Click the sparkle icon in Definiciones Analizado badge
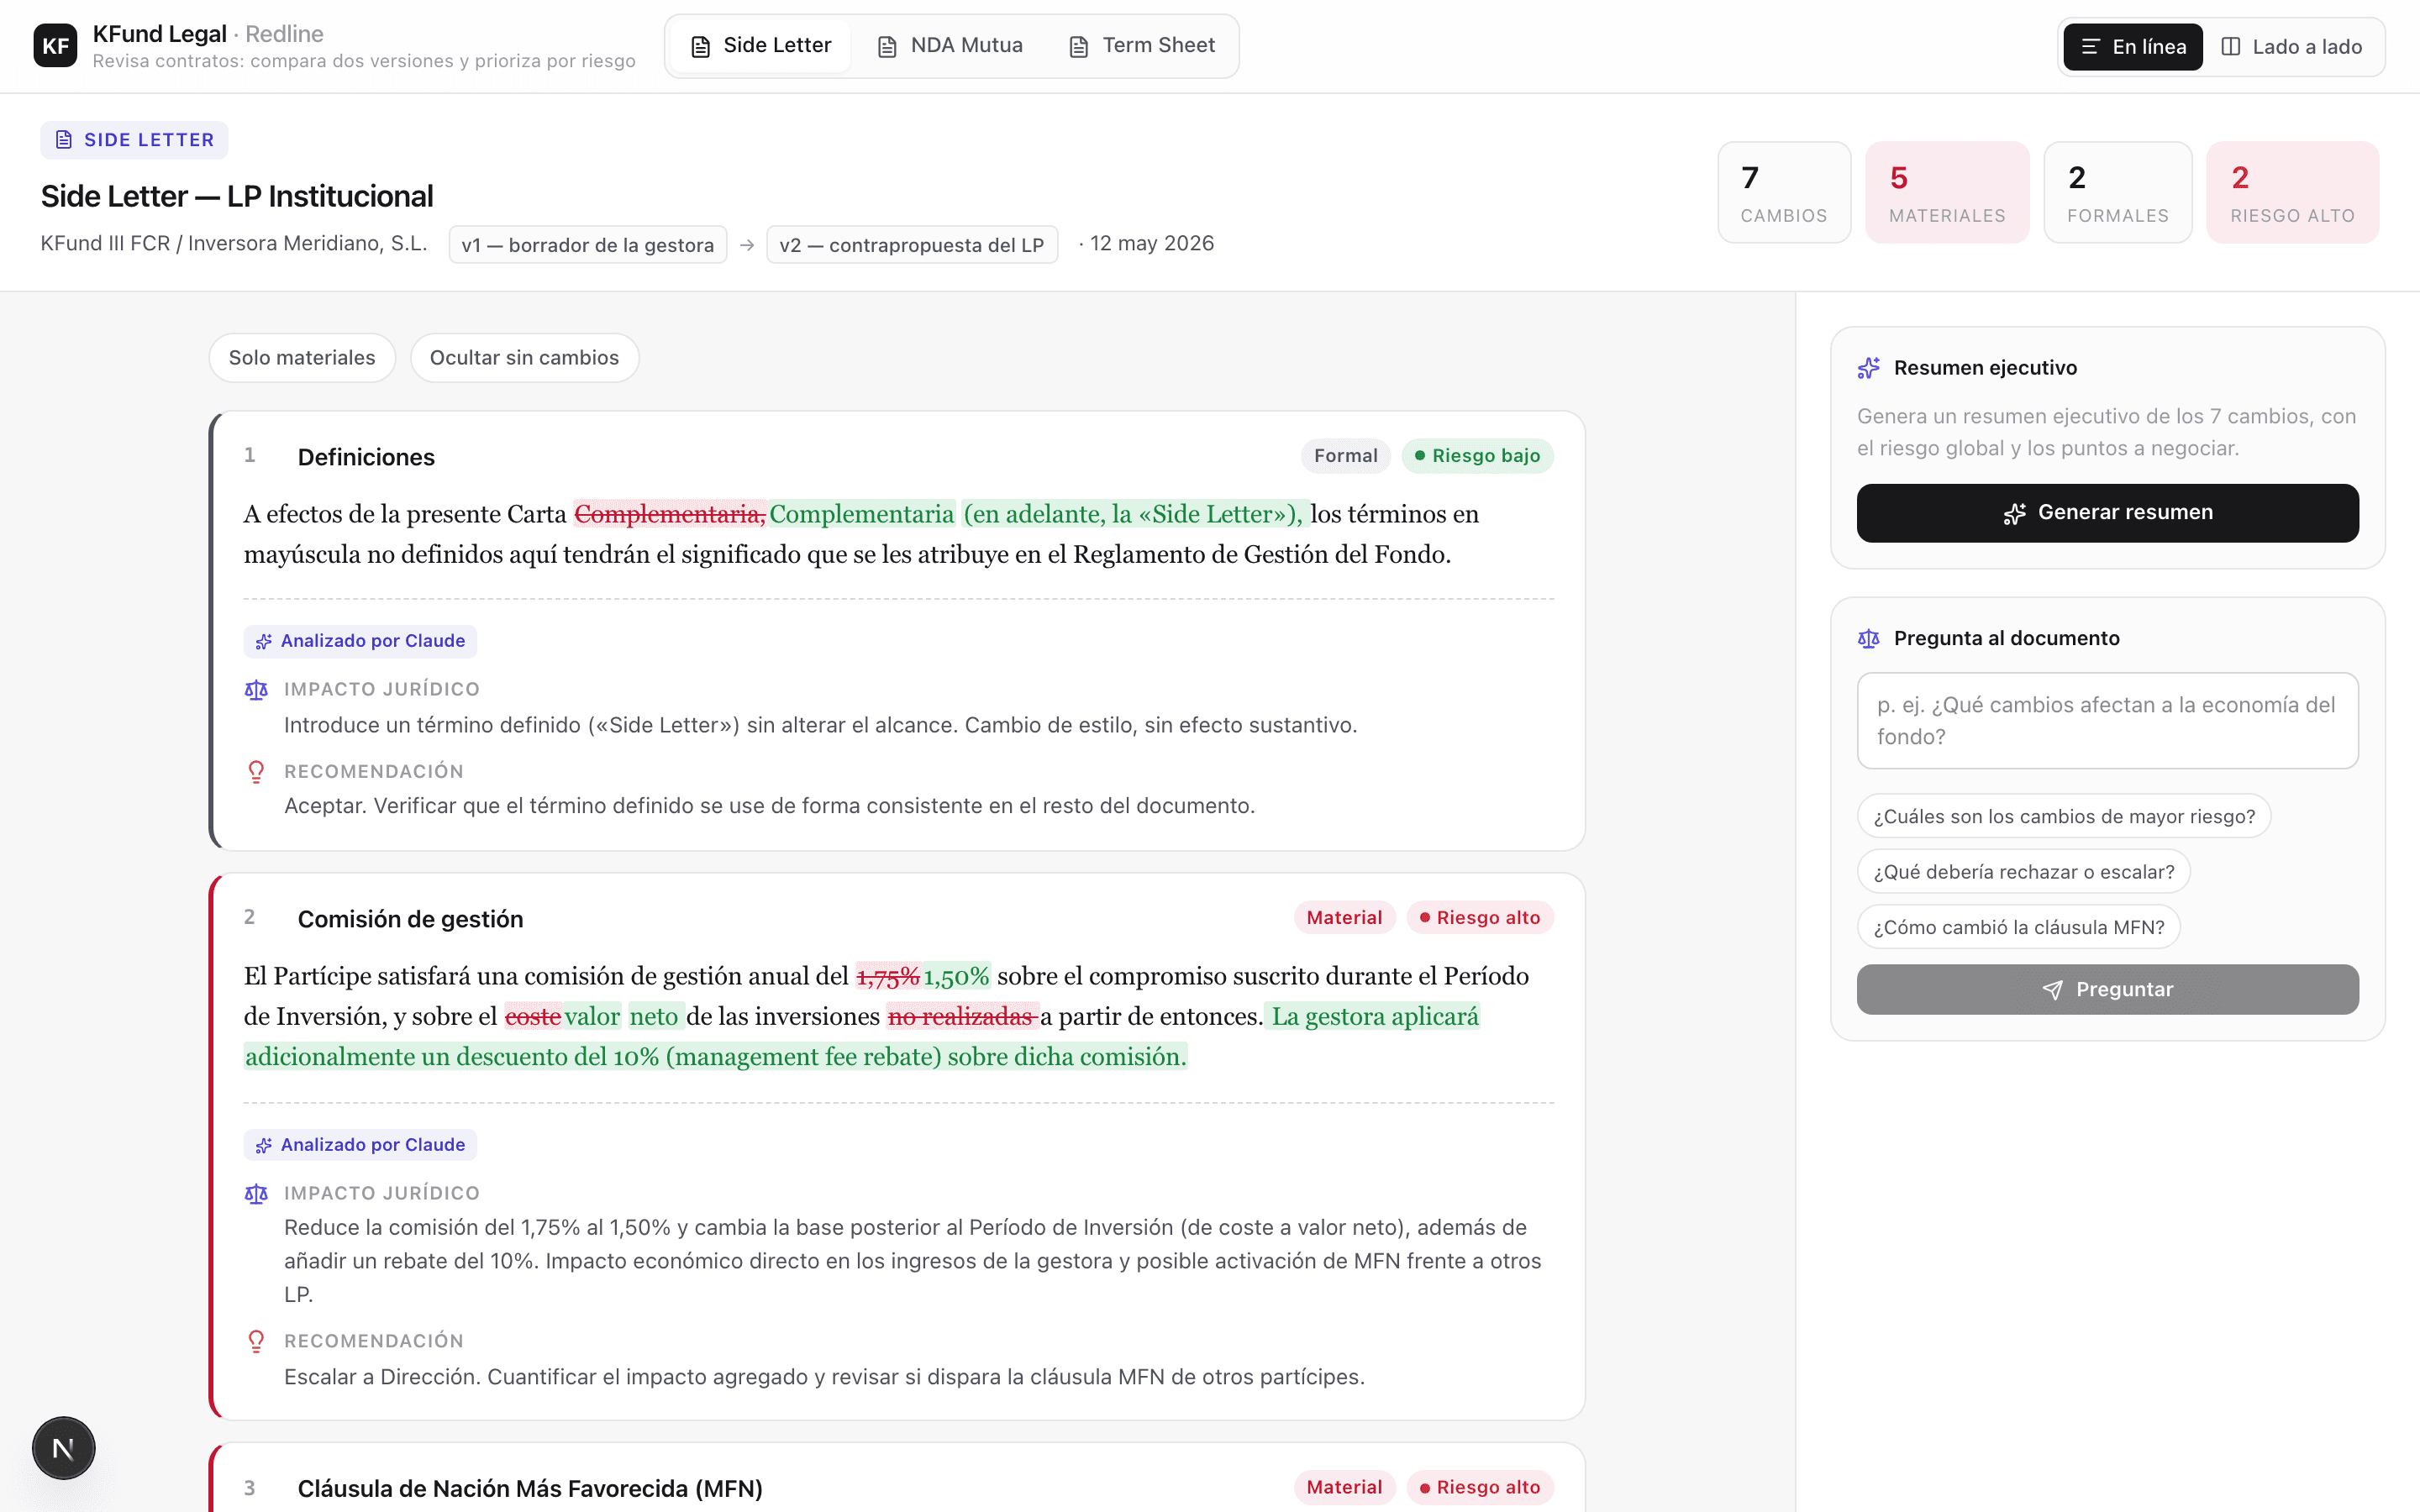This screenshot has height=1512, width=2420. click(264, 642)
